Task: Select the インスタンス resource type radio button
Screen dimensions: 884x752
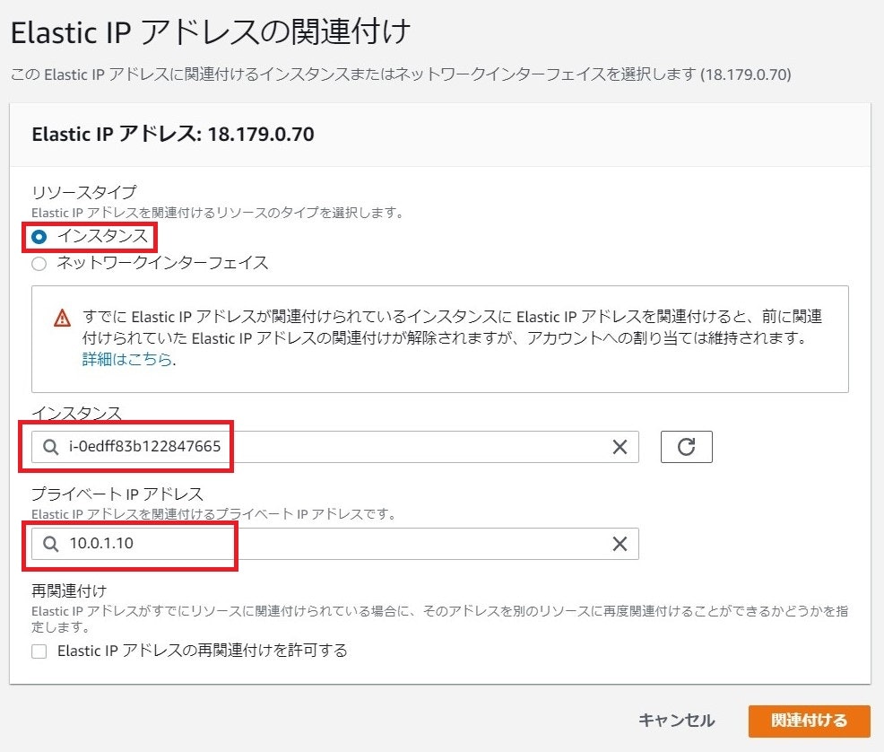Action: click(39, 237)
